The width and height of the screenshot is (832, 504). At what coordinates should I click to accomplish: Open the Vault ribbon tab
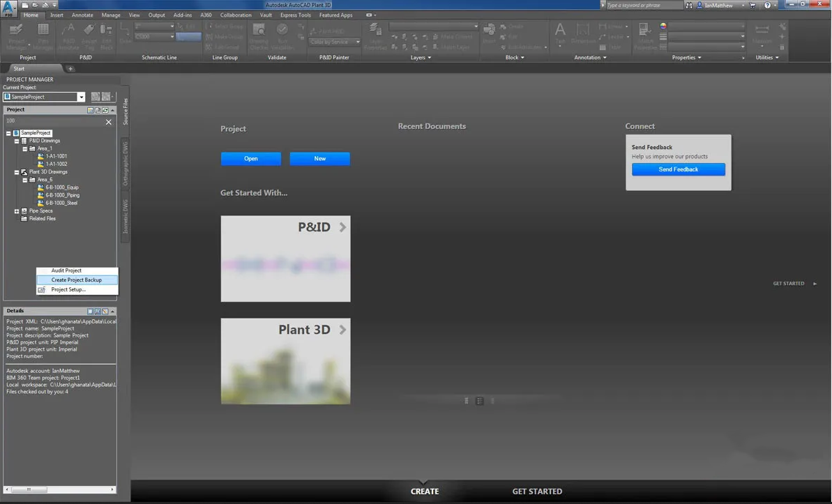point(266,15)
